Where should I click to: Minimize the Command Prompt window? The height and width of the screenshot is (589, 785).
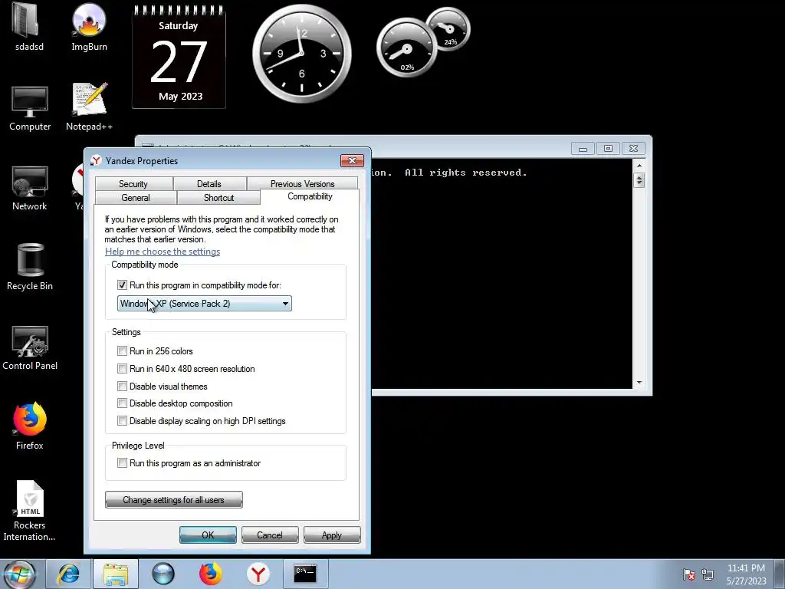[583, 149]
